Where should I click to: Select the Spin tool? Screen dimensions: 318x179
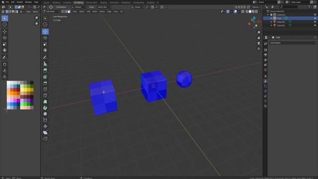pyautogui.click(x=45, y=108)
